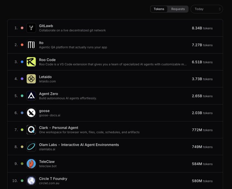Open the Agent Zero app title

pos(48,94)
